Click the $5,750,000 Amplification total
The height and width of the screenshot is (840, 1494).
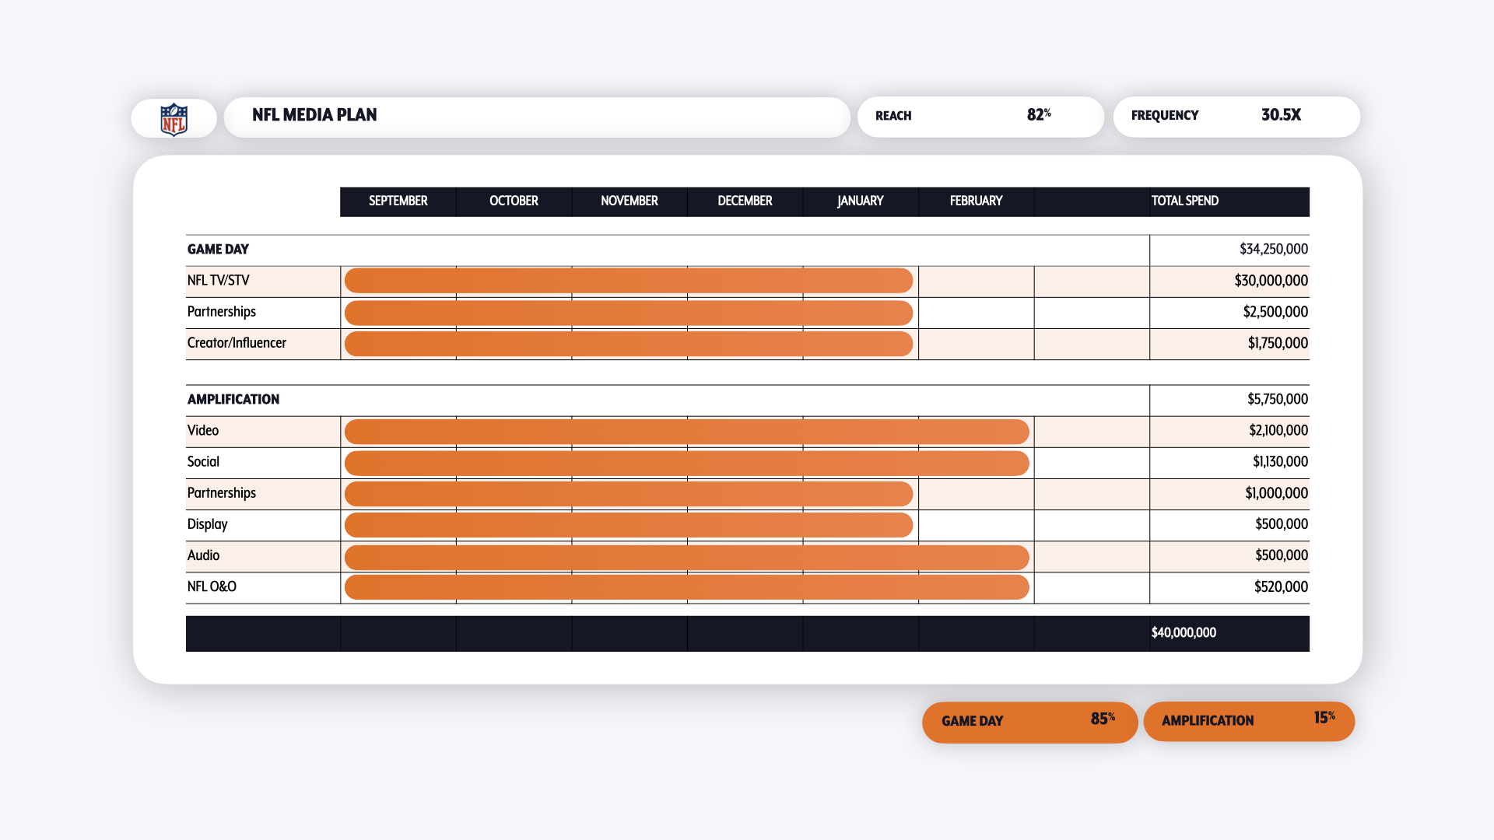tap(1278, 400)
